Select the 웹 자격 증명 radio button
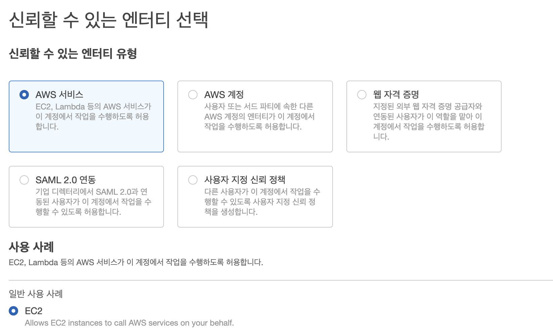Screen dimensions: 553x335 pyautogui.click(x=362, y=95)
